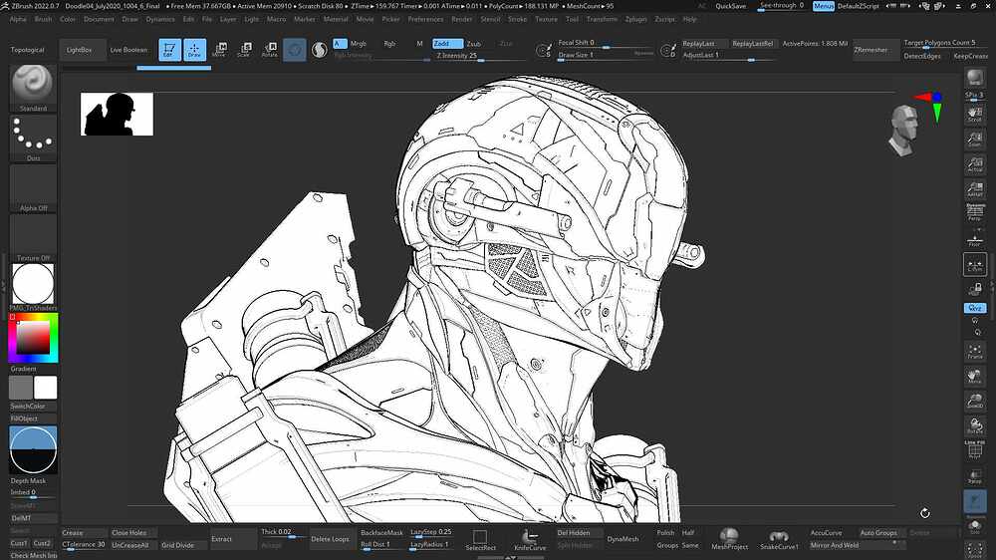Viewport: 996px width, 560px height.
Task: Open the Preferences menu
Action: point(425,19)
